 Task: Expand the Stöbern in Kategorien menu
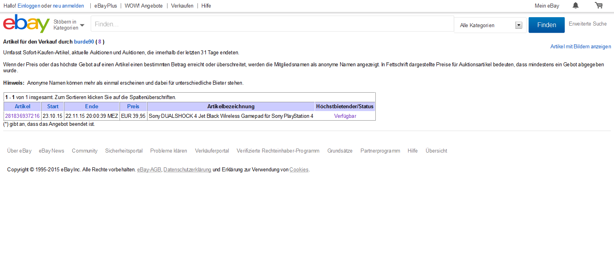(69, 25)
